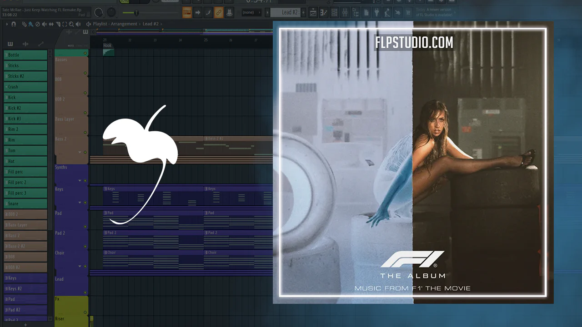Click the left knob beside the hint panel

point(99,13)
